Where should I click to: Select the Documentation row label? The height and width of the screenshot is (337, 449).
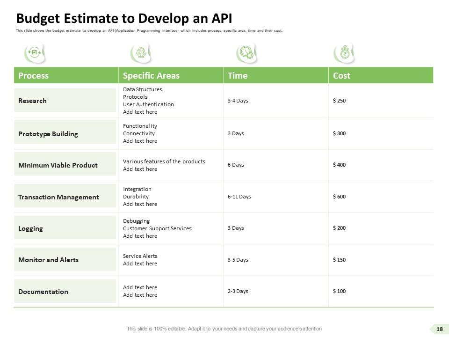coord(43,292)
